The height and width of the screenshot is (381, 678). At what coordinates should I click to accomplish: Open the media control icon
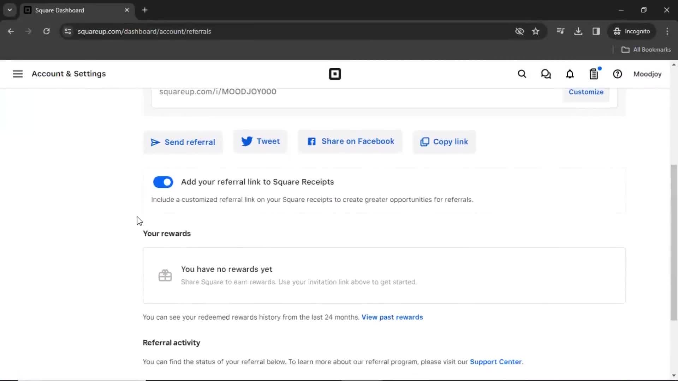click(x=560, y=31)
